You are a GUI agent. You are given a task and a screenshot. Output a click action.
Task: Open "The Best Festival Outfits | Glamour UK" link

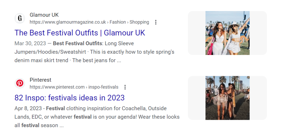(x=80, y=33)
